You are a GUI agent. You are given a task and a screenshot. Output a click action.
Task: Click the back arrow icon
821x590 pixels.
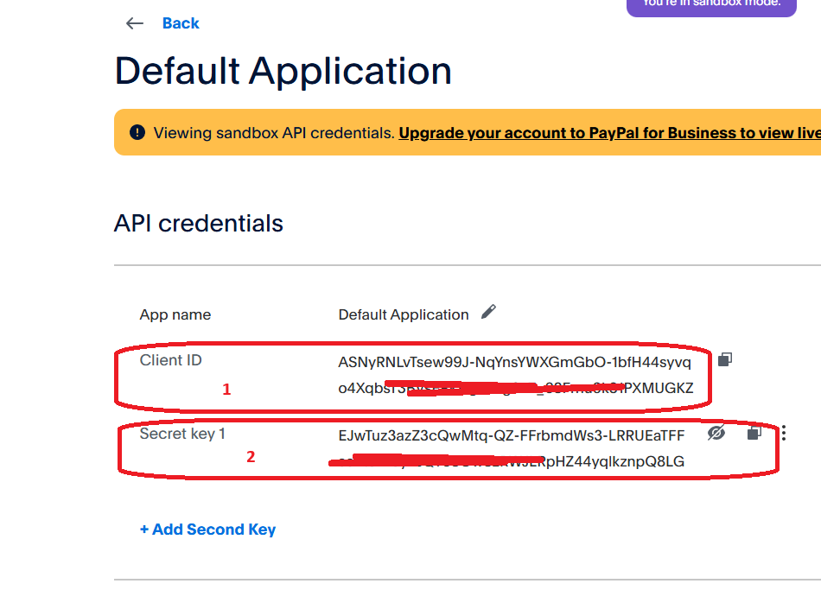[x=135, y=23]
